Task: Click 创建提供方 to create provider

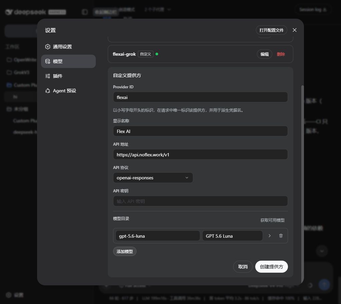Action: click(271, 267)
